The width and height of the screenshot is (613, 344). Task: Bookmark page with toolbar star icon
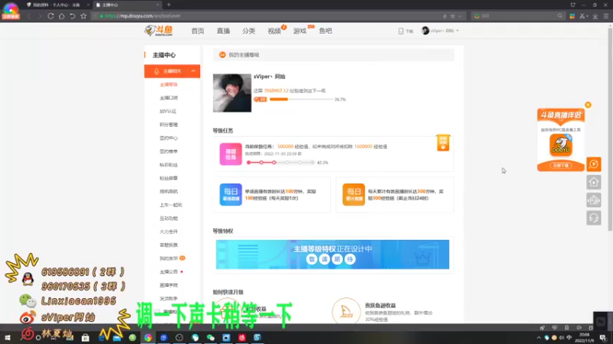click(84, 16)
